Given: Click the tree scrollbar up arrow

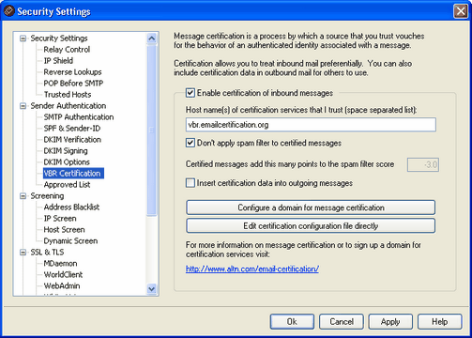Looking at the screenshot, I should point(152,38).
